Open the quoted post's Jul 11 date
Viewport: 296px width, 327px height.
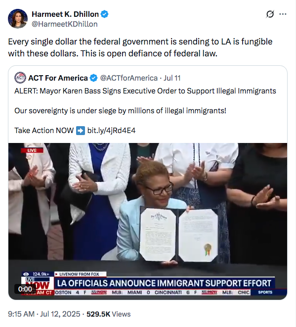172,78
